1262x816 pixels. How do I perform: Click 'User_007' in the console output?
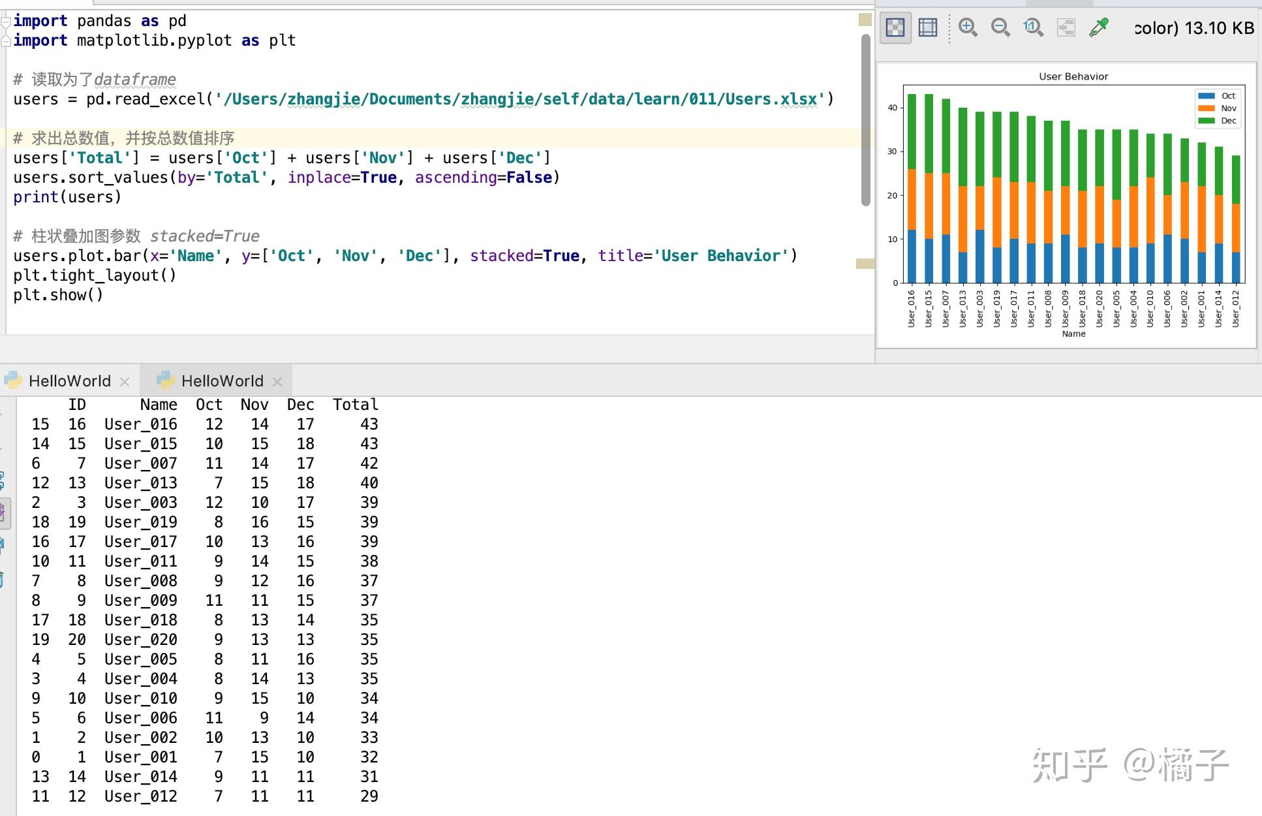(x=141, y=463)
